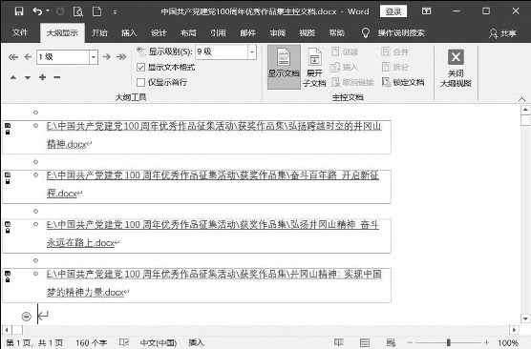The width and height of the screenshot is (531, 349).
Task: Promote to Heading 1 double-left arrow
Action: (x=13, y=57)
